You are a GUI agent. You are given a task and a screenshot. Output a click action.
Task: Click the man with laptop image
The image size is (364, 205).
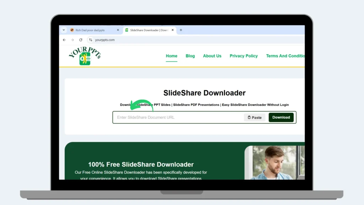point(275,162)
